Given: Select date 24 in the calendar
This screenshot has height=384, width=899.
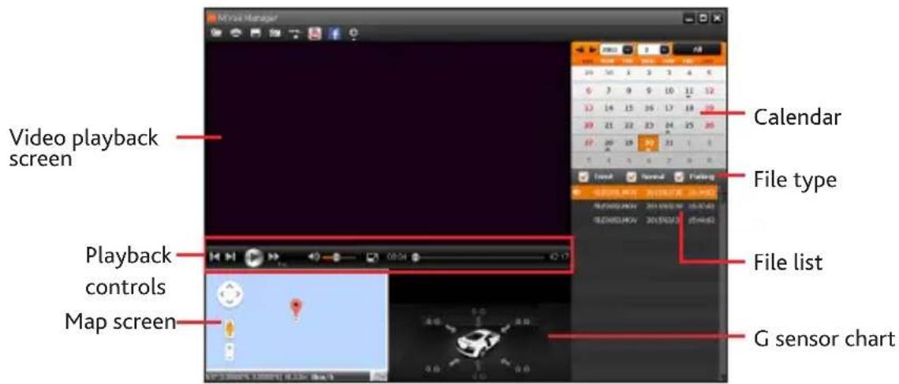Looking at the screenshot, I should [x=669, y=125].
